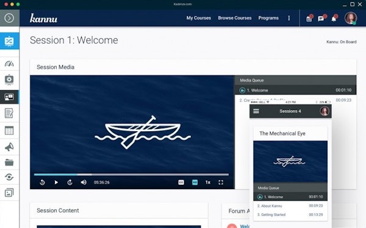The width and height of the screenshot is (366, 228).
Task: Open the assignments notepad icon in sidebar
Action: pos(9,113)
